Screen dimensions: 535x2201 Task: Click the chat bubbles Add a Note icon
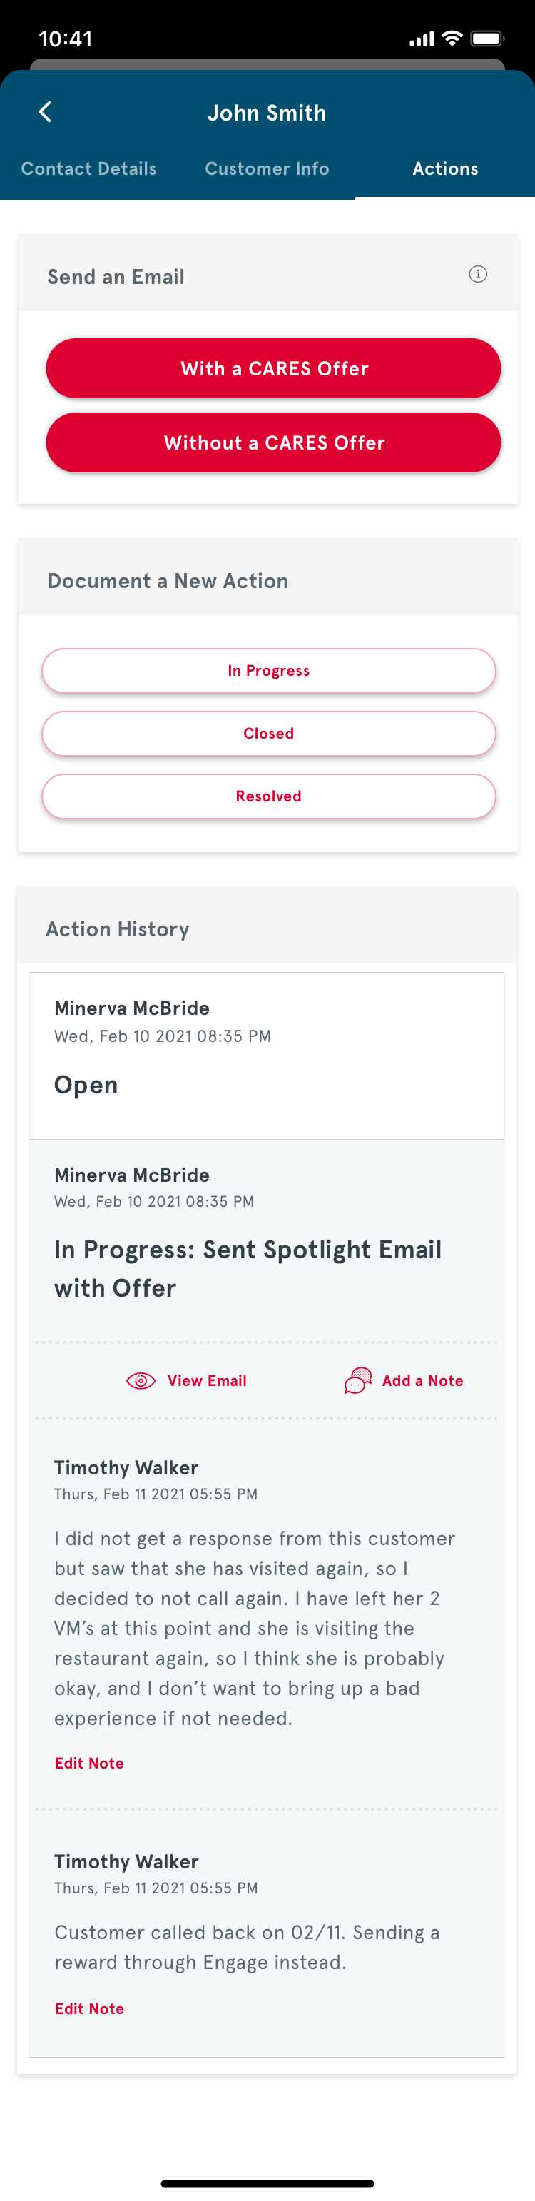pos(358,1381)
